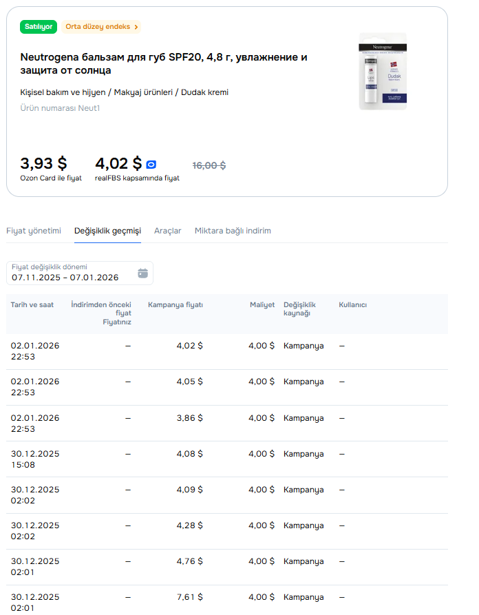
Task: Click the blue realFBS price icon
Action: coord(151,165)
